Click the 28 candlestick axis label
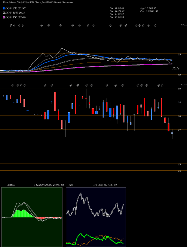This screenshot has height=247, width=187. coord(179,103)
